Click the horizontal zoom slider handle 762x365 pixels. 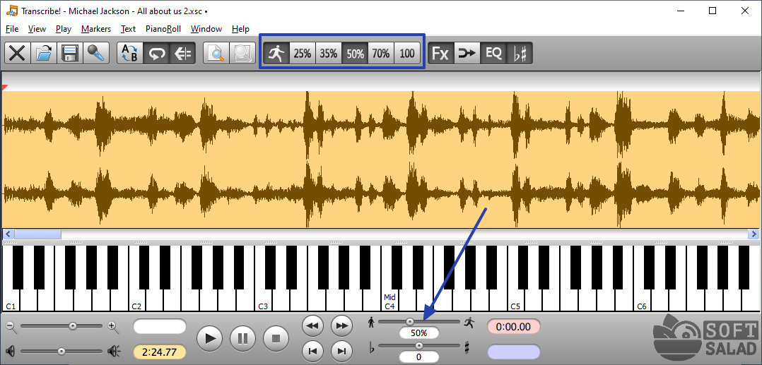coord(73,326)
